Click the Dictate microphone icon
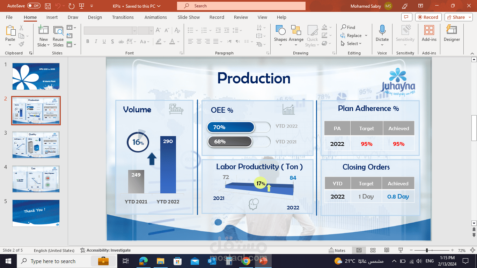The height and width of the screenshot is (268, 477). click(382, 30)
